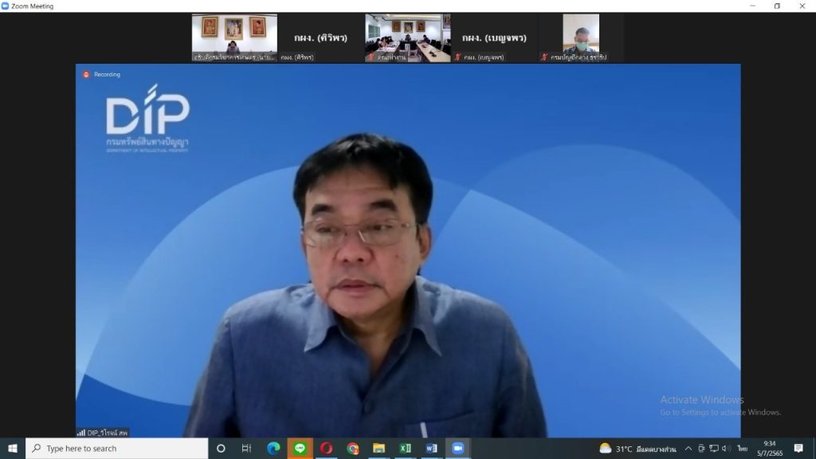Open the Windows Start menu
The image size is (816, 459).
(13, 448)
